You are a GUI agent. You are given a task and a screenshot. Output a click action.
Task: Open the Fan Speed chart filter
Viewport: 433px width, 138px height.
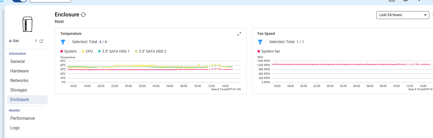[260, 42]
